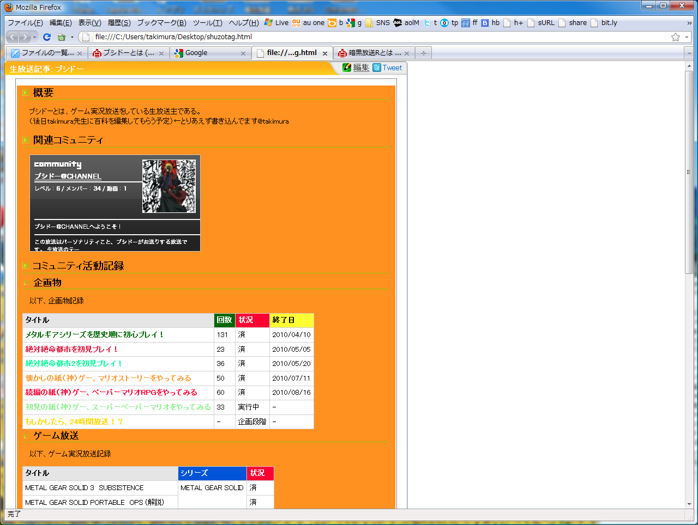Viewport: 698px width, 525px height.
Task: Open the aolM bookmark
Action: [406, 23]
